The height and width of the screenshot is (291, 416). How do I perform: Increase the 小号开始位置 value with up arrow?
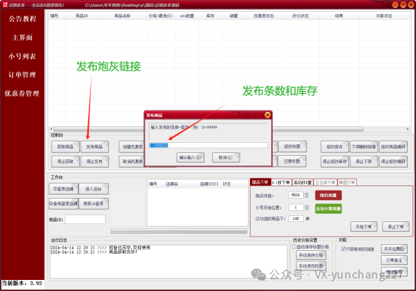click(x=306, y=205)
